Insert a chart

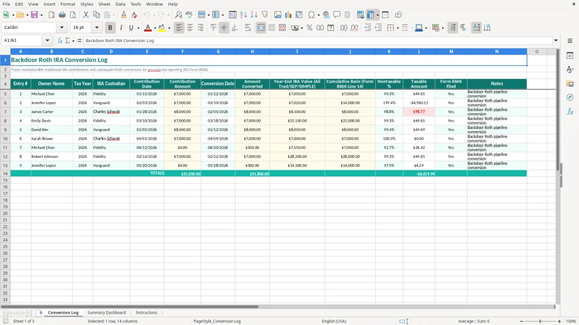(289, 15)
